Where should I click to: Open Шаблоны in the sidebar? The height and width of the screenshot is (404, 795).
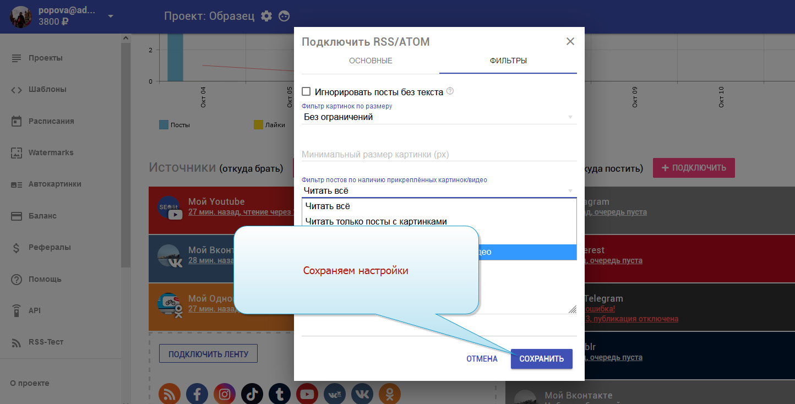[x=47, y=89]
